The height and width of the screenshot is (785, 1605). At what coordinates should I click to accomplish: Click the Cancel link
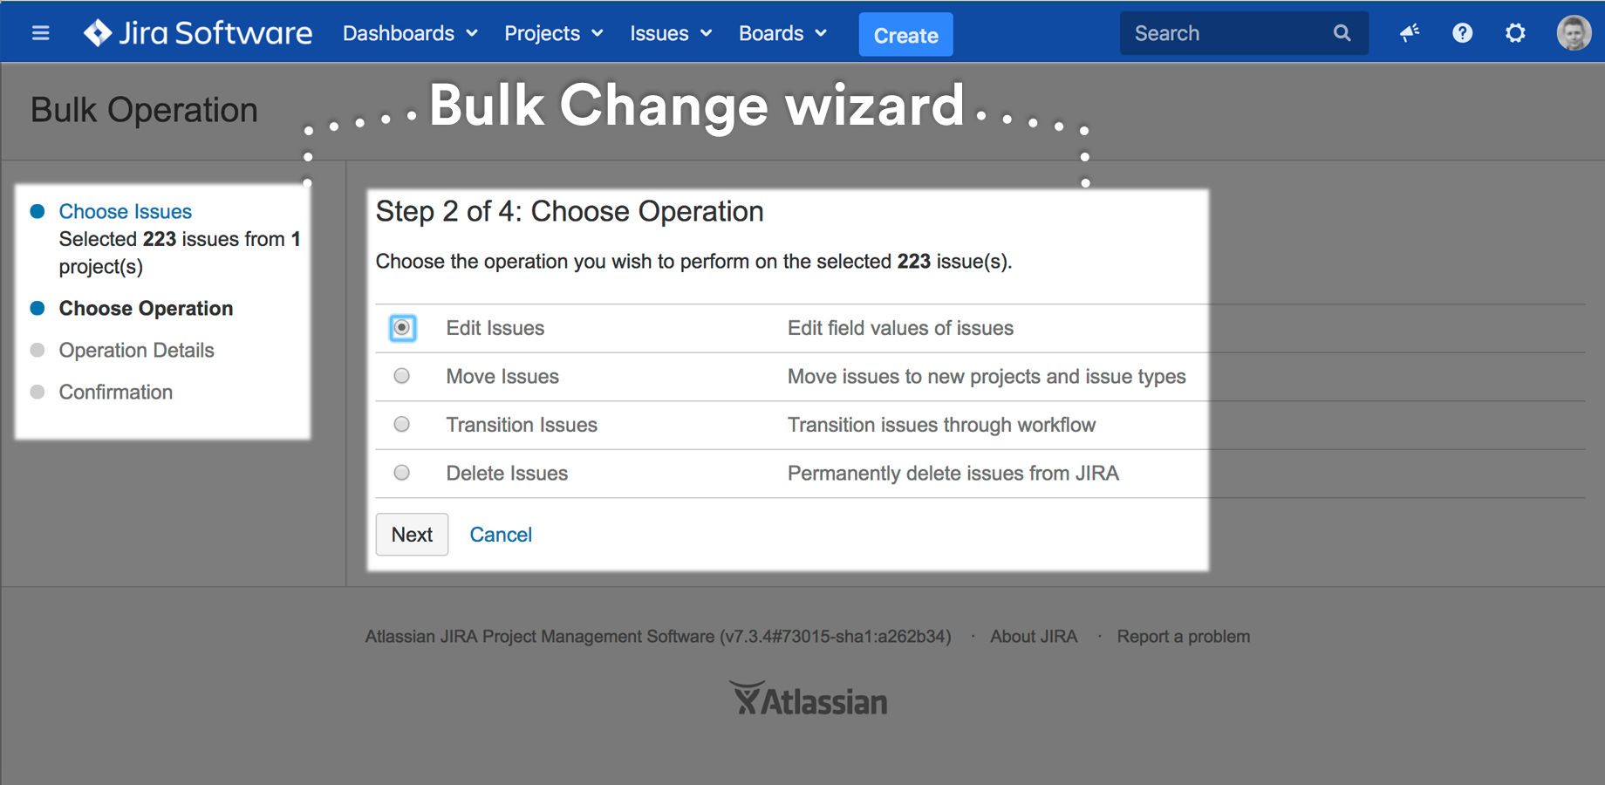pyautogui.click(x=501, y=535)
